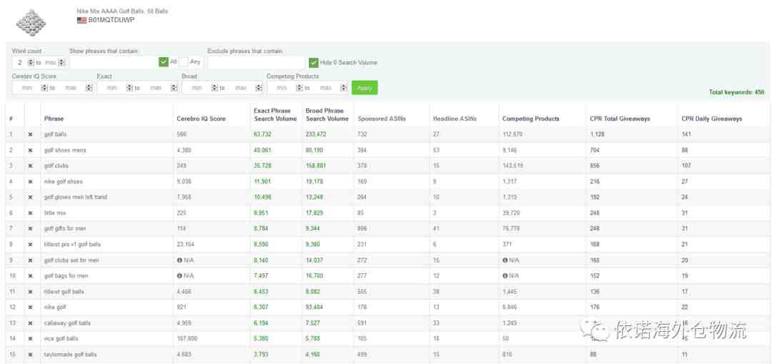Remove the "little mix" phrase with X icon

click(30, 213)
